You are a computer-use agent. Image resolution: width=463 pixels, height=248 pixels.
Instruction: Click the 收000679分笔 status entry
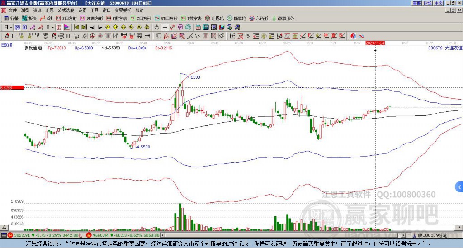tap(430, 235)
